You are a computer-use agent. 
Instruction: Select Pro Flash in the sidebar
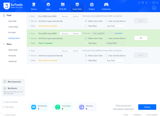(x=12, y=32)
